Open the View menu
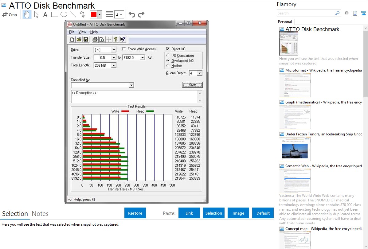 point(82,32)
